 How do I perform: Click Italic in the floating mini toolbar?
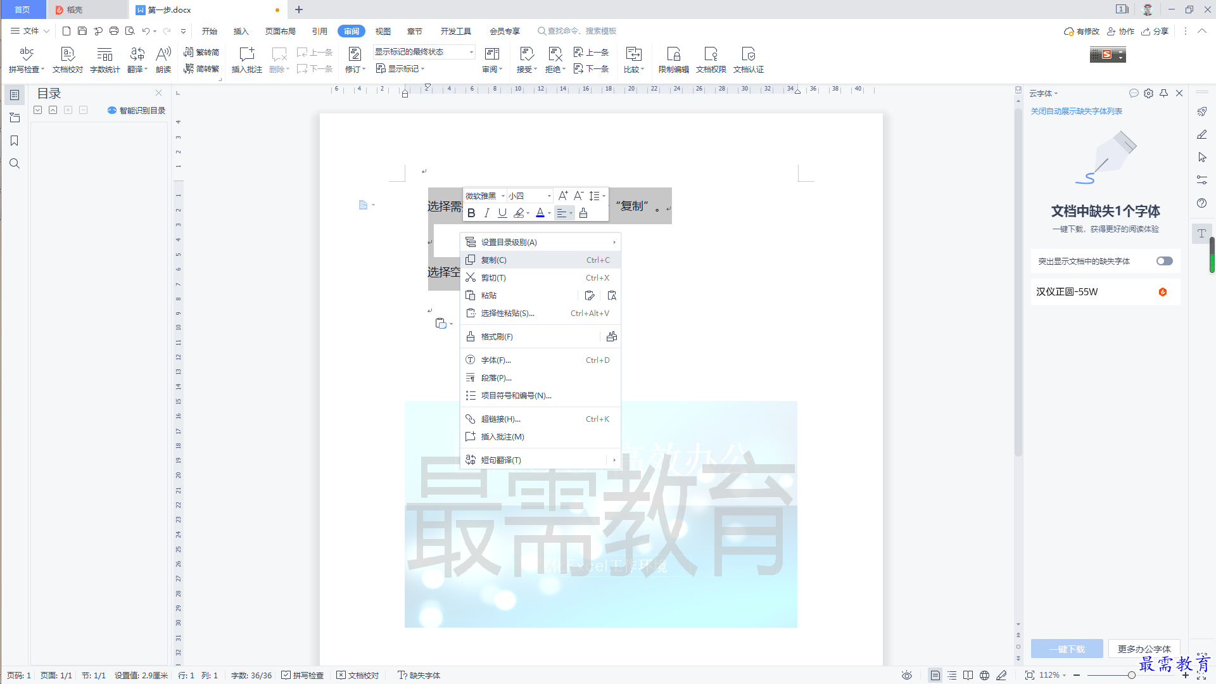tap(486, 213)
